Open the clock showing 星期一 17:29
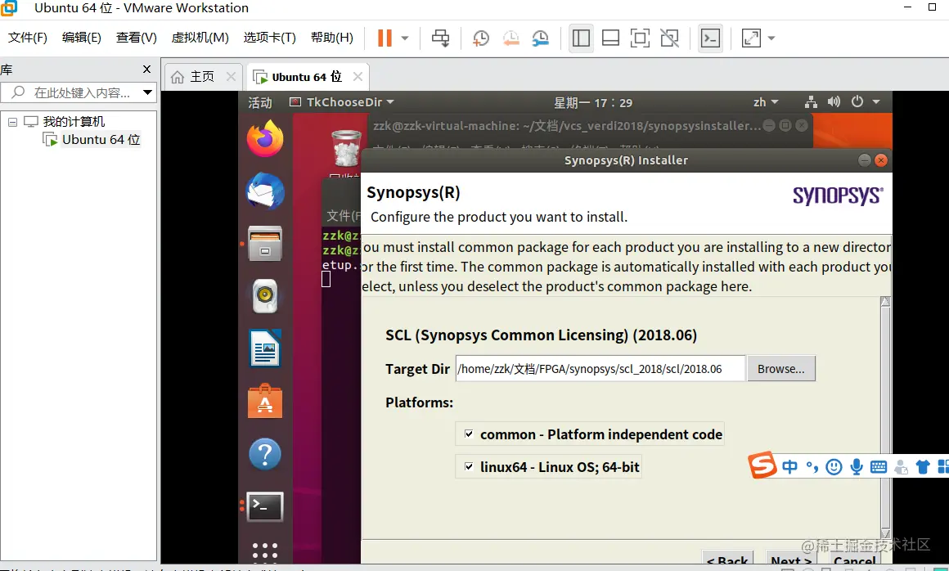The height and width of the screenshot is (571, 949). point(593,103)
